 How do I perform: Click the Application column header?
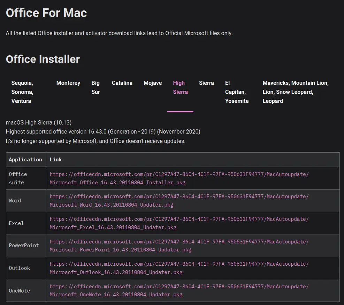pos(26,160)
